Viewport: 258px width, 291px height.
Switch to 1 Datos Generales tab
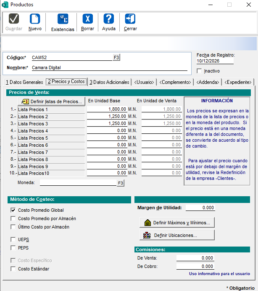(x=24, y=82)
